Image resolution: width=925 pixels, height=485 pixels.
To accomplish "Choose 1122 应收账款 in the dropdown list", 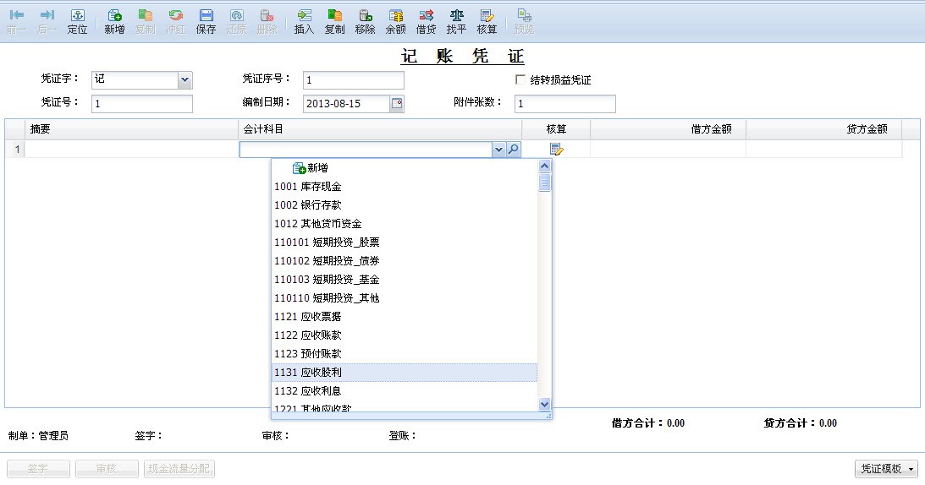I will coord(307,335).
